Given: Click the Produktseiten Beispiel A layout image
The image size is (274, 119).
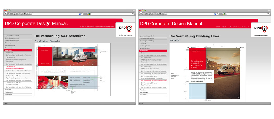Looking at the screenshot, I should [x=73, y=69].
